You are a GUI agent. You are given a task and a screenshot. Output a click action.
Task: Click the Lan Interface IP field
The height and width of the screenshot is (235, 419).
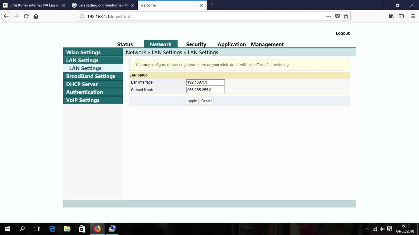click(x=205, y=82)
